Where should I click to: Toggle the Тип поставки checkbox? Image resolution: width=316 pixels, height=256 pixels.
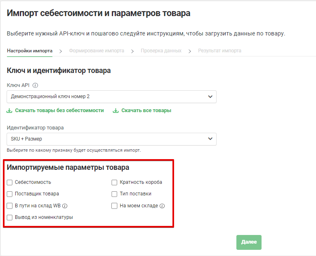tap(115, 194)
